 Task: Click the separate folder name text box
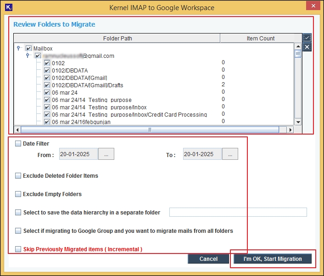pos(238,212)
